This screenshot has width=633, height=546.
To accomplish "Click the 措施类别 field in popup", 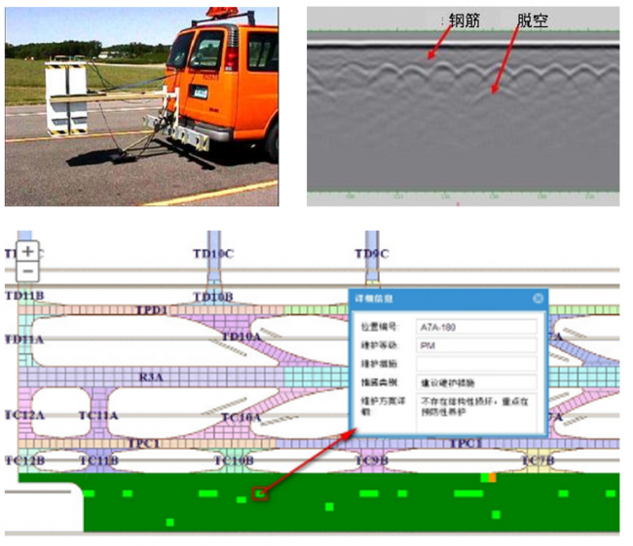I will click(475, 382).
